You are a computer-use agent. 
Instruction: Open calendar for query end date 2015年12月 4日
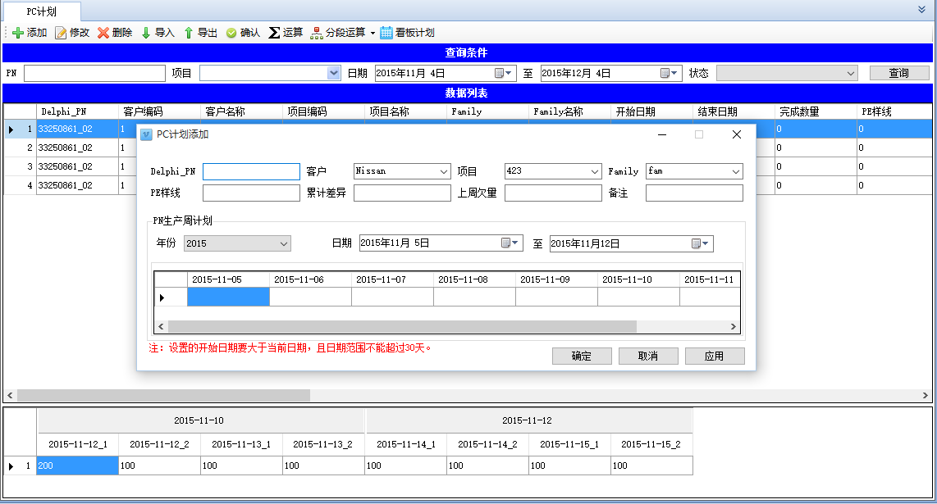pos(669,74)
